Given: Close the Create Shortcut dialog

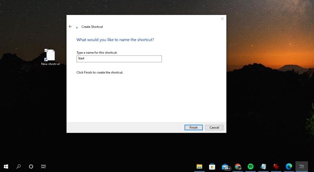Looking at the screenshot, I should [x=222, y=19].
